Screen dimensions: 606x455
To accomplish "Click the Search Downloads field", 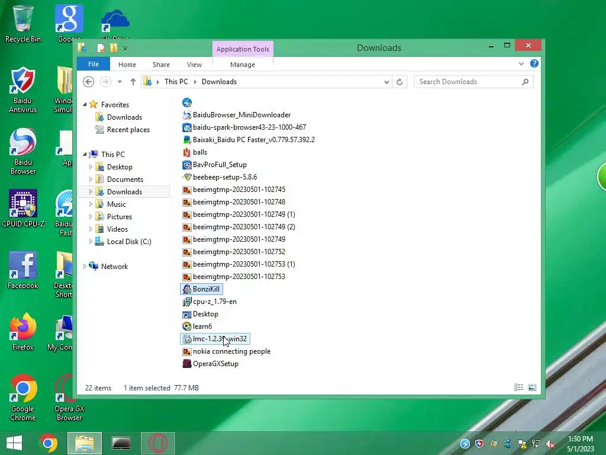I will [474, 82].
